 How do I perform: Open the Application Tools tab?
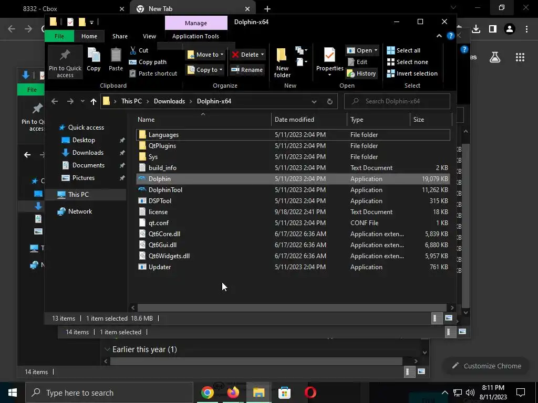pos(195,36)
